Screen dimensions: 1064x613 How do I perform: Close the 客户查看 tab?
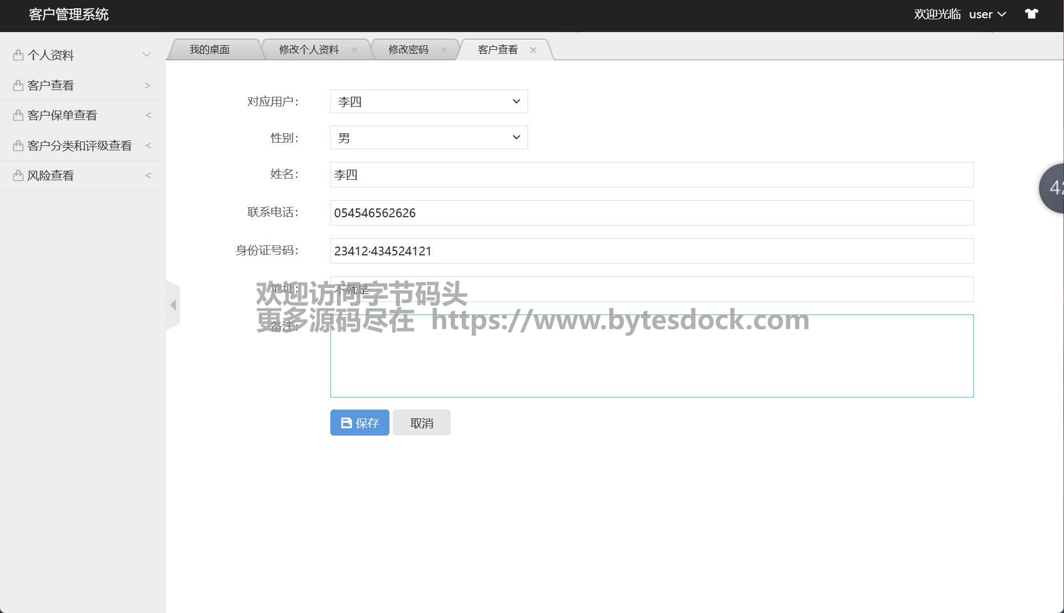click(x=533, y=50)
